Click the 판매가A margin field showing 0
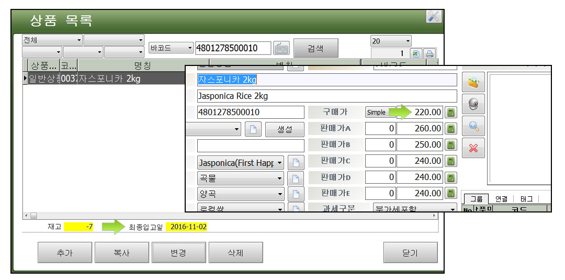 tap(380, 129)
